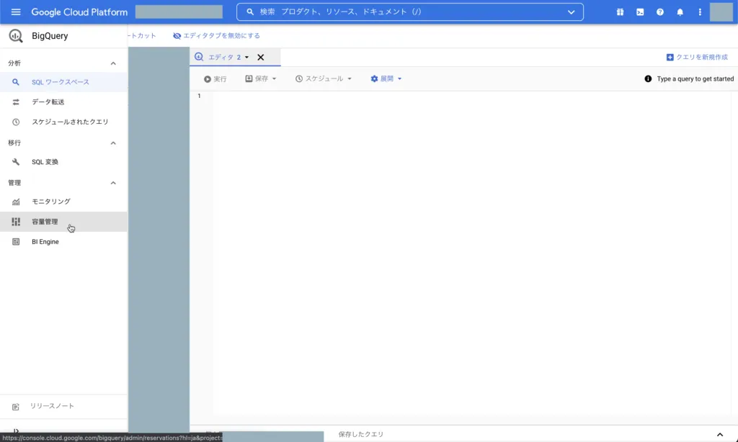
Task: Click the search magnifier icon in search bar
Action: tap(250, 12)
